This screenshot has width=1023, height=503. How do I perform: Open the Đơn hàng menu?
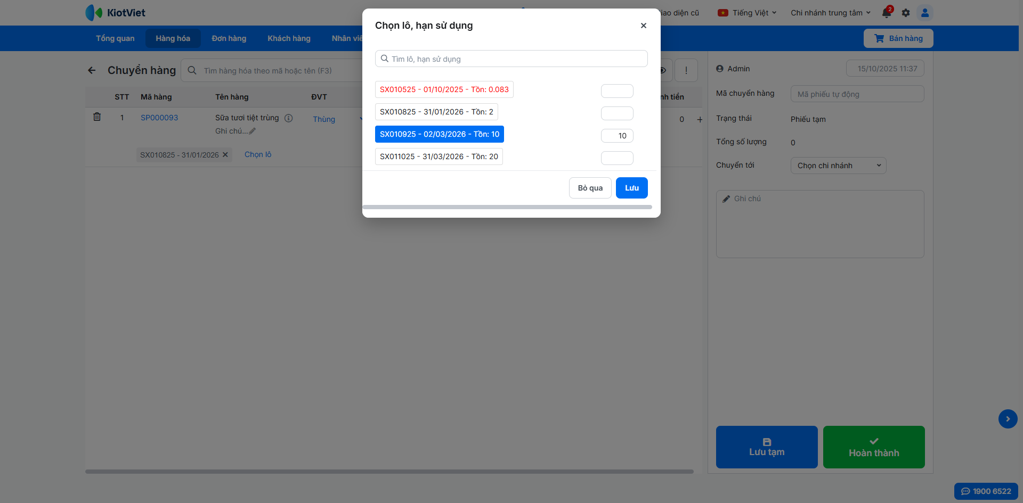[x=229, y=38]
